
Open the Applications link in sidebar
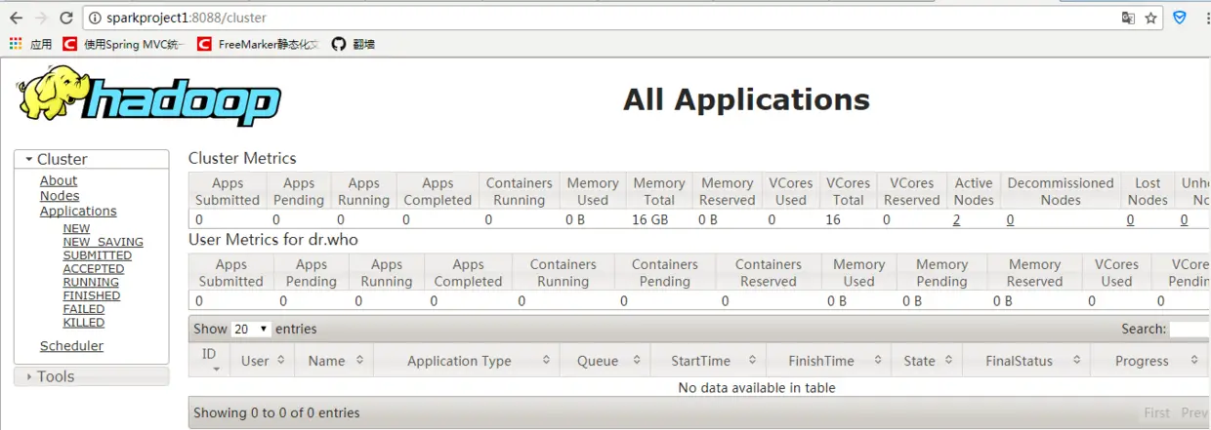(x=78, y=211)
